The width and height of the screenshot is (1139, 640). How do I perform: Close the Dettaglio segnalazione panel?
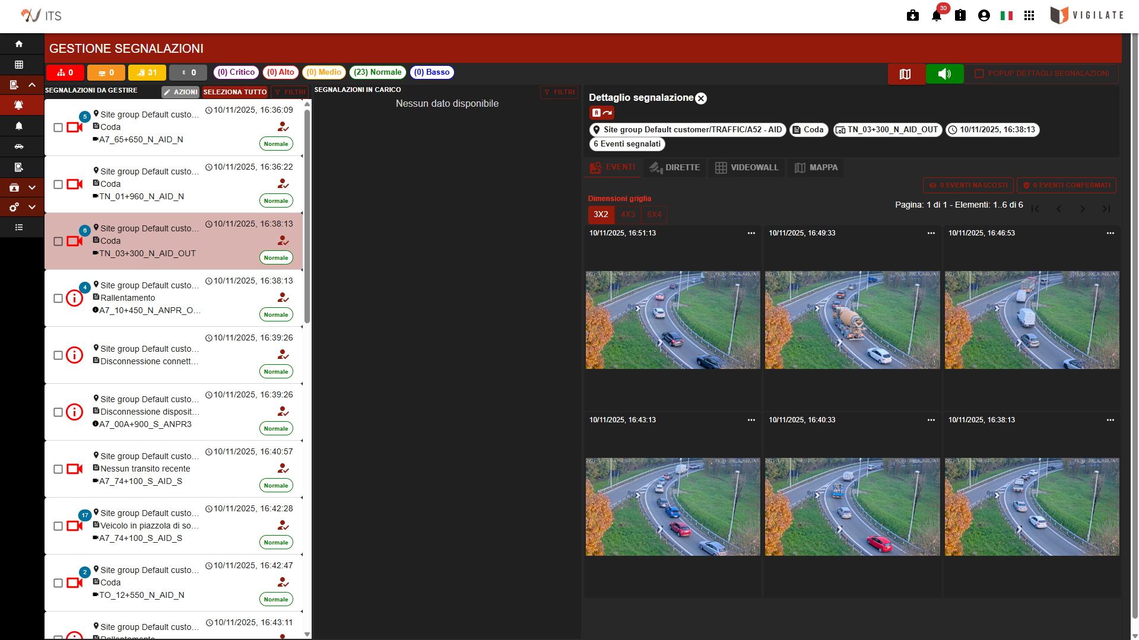[701, 98]
